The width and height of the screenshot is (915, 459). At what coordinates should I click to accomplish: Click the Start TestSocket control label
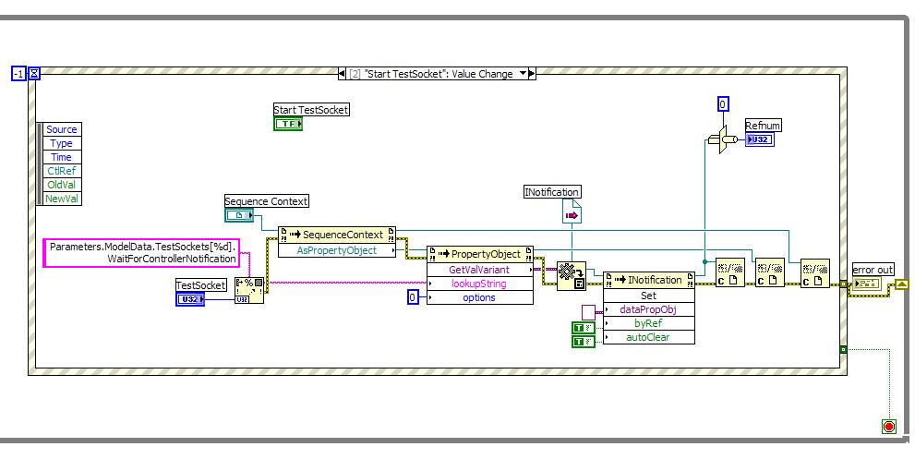click(311, 109)
